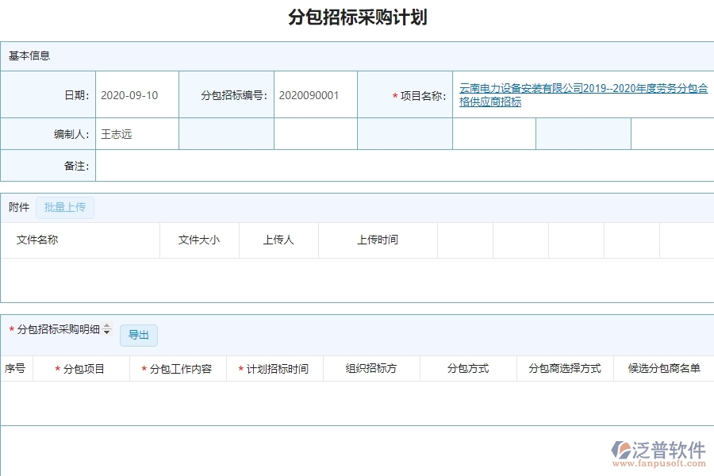The width and height of the screenshot is (714, 476).
Task: Select the 分包方式 column header
Action: coord(467,368)
